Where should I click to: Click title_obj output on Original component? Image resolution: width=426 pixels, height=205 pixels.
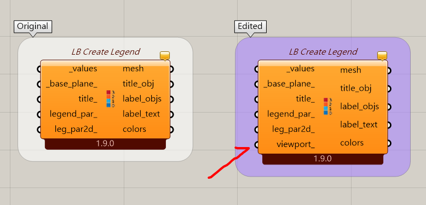(x=139, y=84)
